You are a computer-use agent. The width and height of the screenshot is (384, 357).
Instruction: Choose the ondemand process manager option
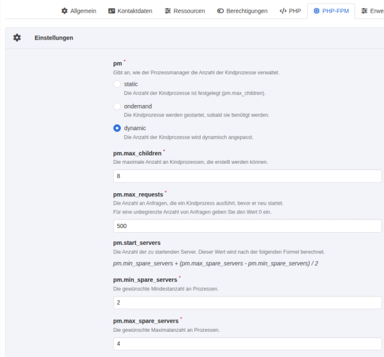[x=117, y=106]
